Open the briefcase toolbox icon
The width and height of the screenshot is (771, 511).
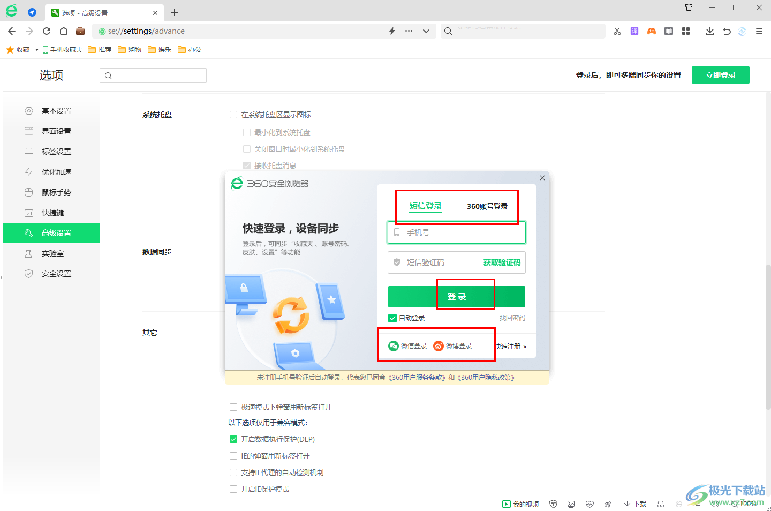click(x=80, y=31)
